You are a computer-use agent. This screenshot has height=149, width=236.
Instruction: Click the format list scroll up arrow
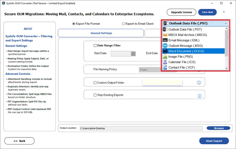coord(226,28)
